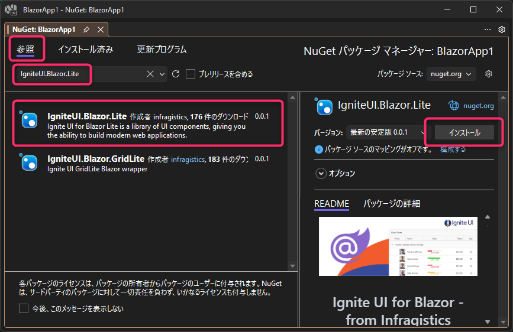This screenshot has height=332, width=513.
Task: Open the search history dropdown arrow
Action: pos(162,74)
